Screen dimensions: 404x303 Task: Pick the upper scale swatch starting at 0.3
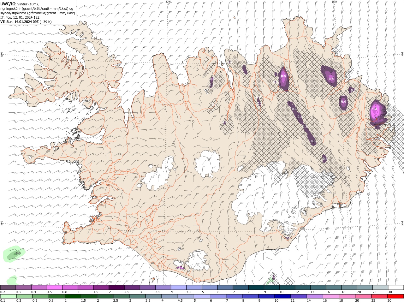pyautogui.click(x=23, y=287)
